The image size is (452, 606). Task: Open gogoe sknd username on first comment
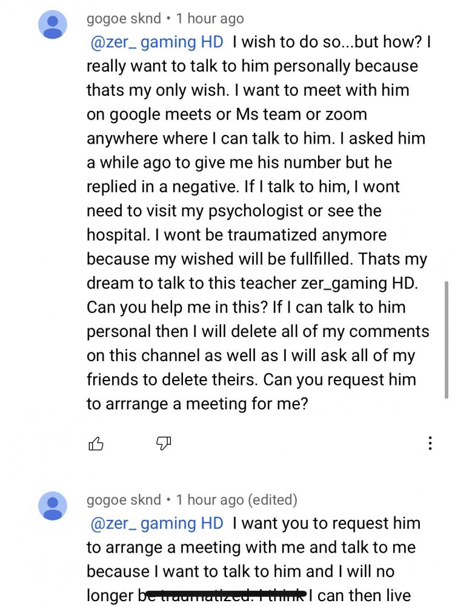[124, 19]
